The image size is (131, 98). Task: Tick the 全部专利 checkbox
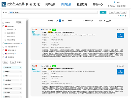(x=3, y=23)
